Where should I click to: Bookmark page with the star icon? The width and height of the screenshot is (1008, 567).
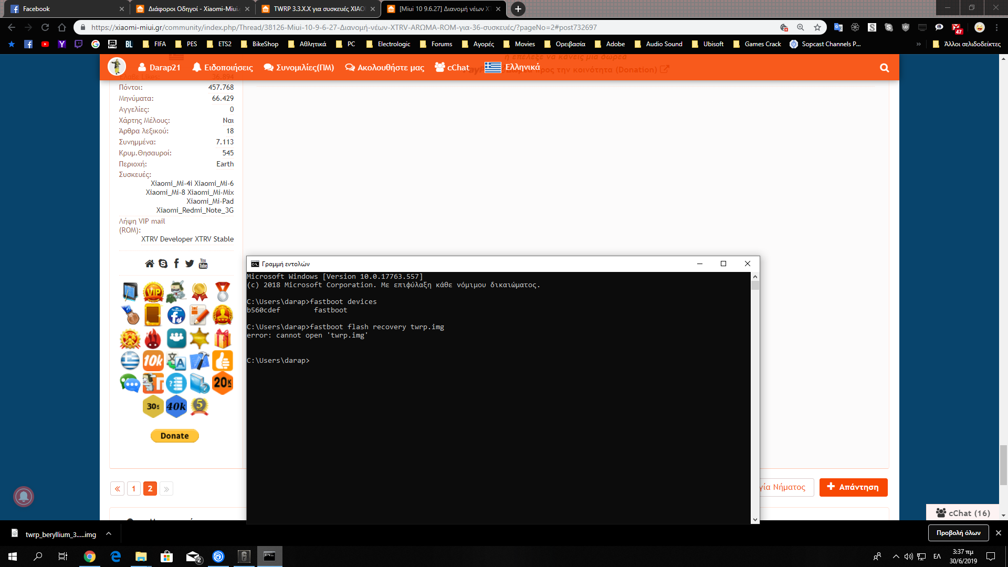[x=817, y=27]
